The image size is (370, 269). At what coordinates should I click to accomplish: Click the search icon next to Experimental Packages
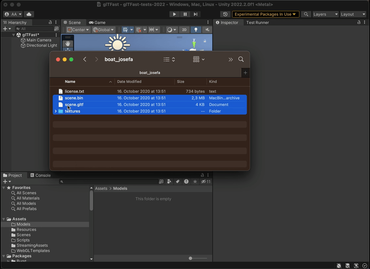click(306, 14)
